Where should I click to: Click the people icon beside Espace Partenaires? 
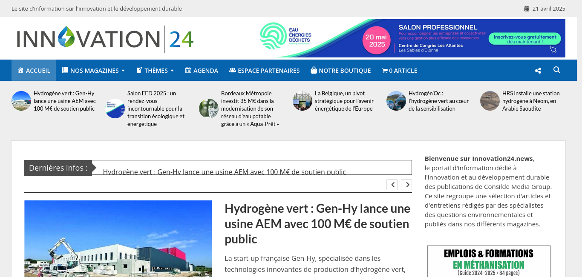(x=233, y=70)
